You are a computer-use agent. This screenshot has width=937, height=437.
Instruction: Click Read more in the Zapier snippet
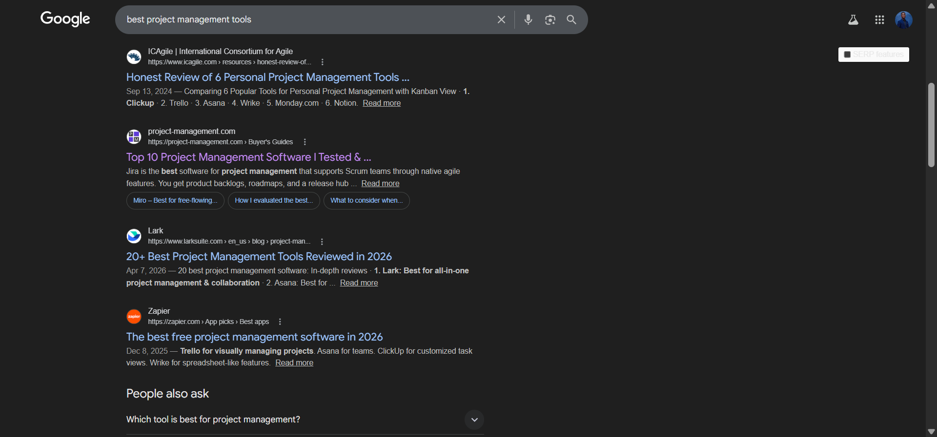click(x=294, y=363)
